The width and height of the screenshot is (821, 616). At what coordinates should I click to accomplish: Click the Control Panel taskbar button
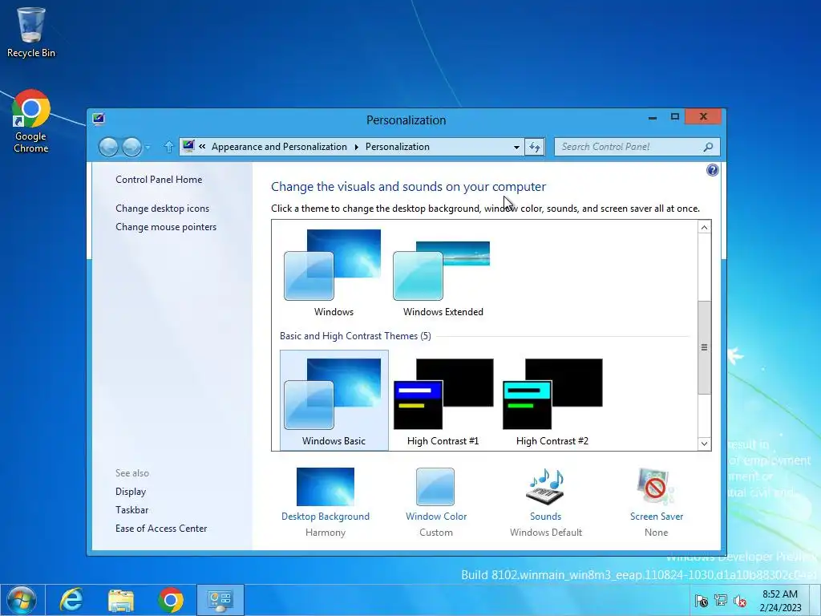[220, 600]
